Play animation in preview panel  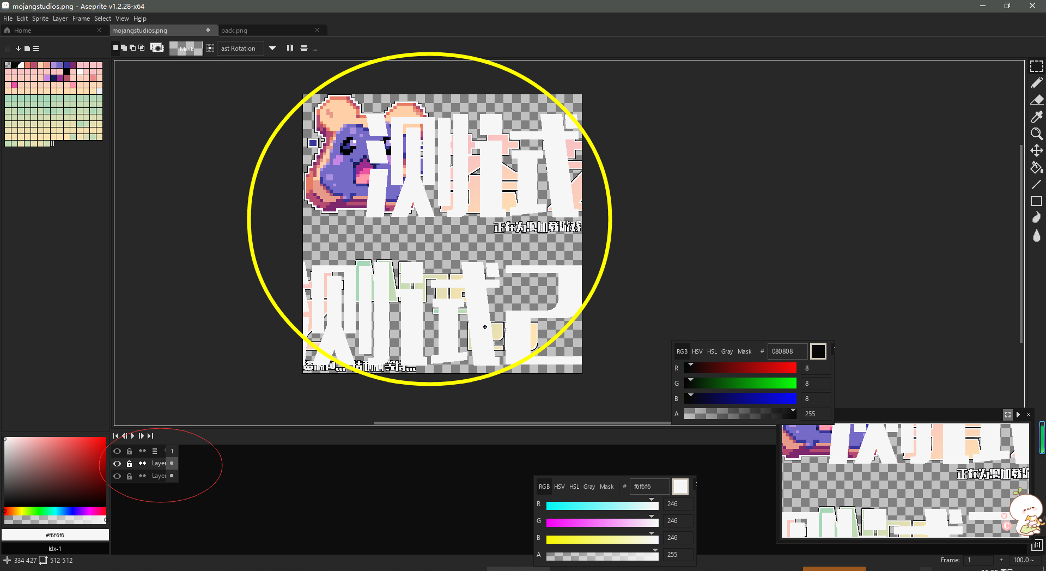[x=1018, y=415]
